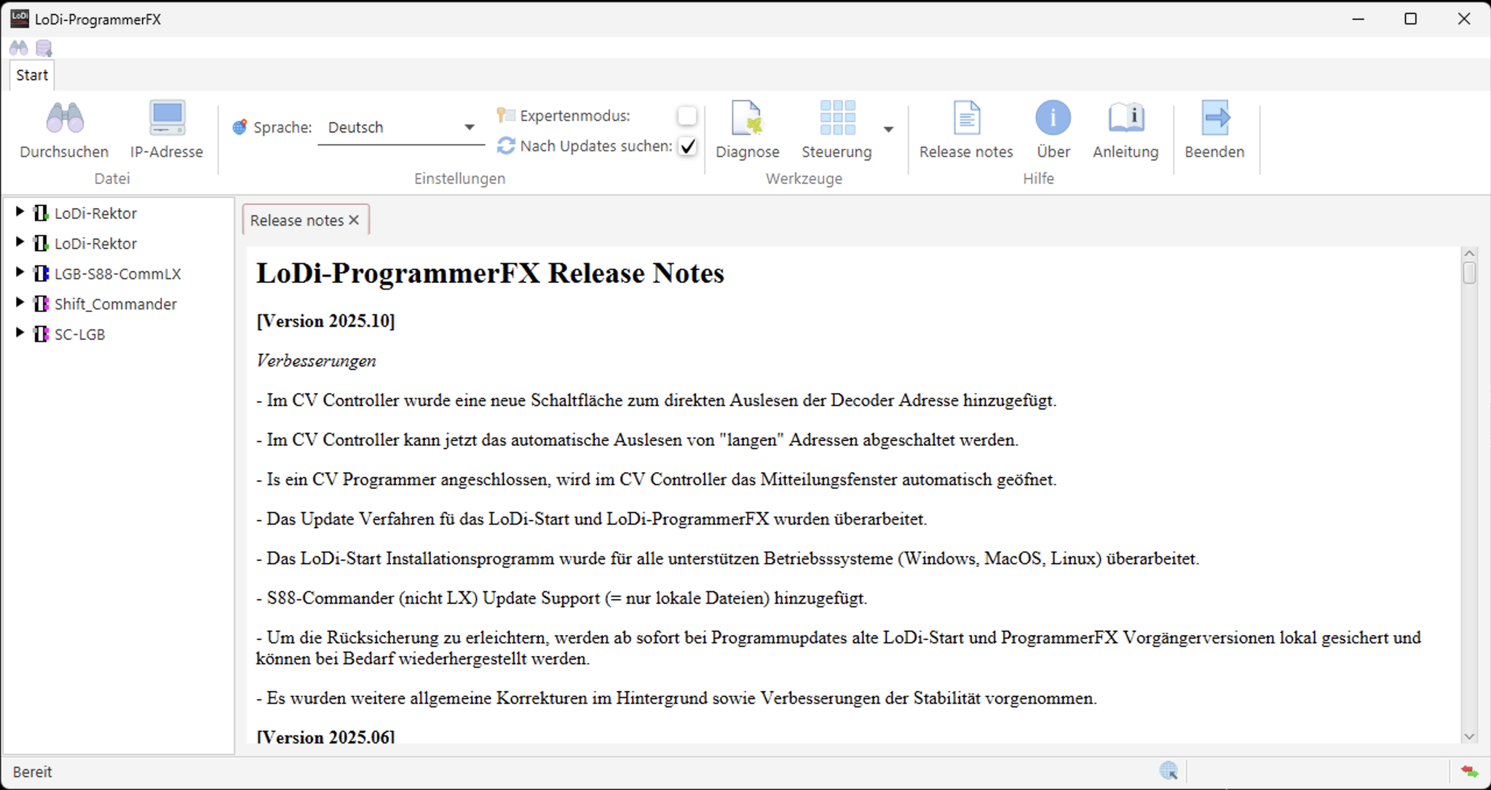The width and height of the screenshot is (1491, 790).
Task: Open the Anleitung manual
Action: point(1126,129)
